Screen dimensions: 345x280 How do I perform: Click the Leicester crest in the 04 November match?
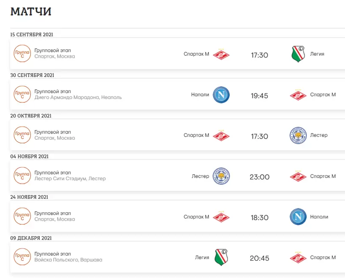pos(221,176)
